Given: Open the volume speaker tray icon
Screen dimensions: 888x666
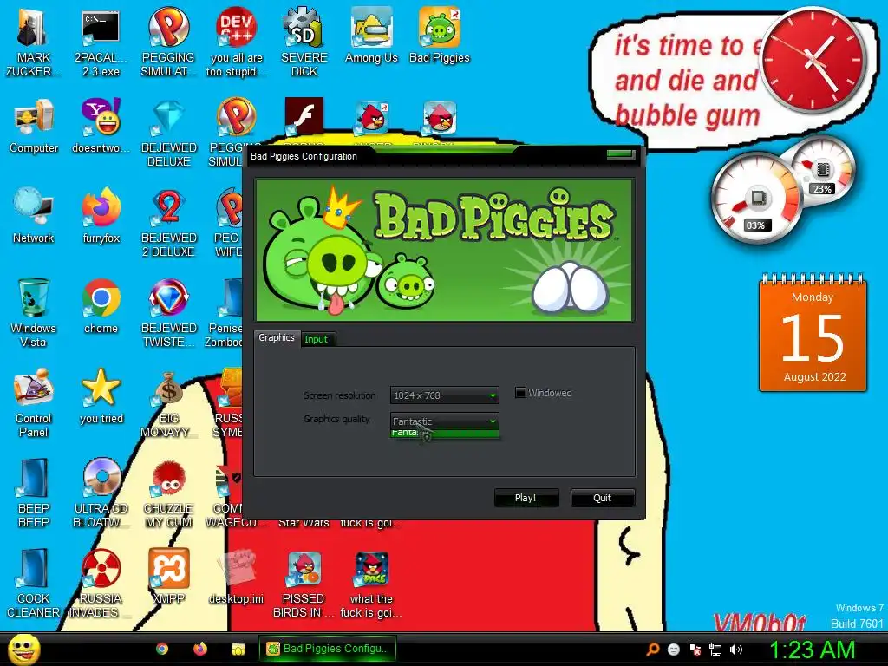Looking at the screenshot, I should (x=736, y=650).
